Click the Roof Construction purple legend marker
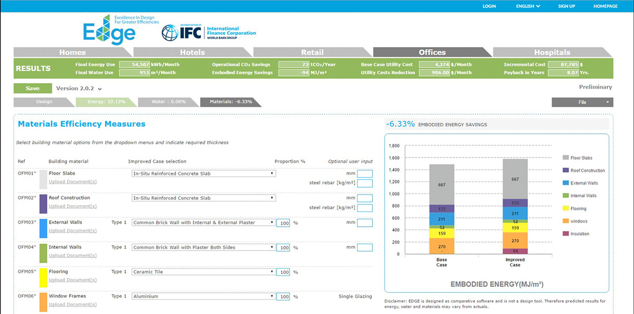634x314 pixels. pos(565,170)
